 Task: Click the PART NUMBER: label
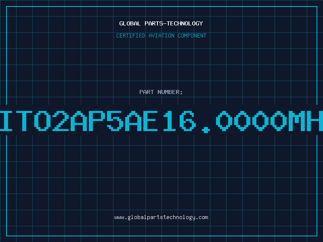pyautogui.click(x=161, y=92)
